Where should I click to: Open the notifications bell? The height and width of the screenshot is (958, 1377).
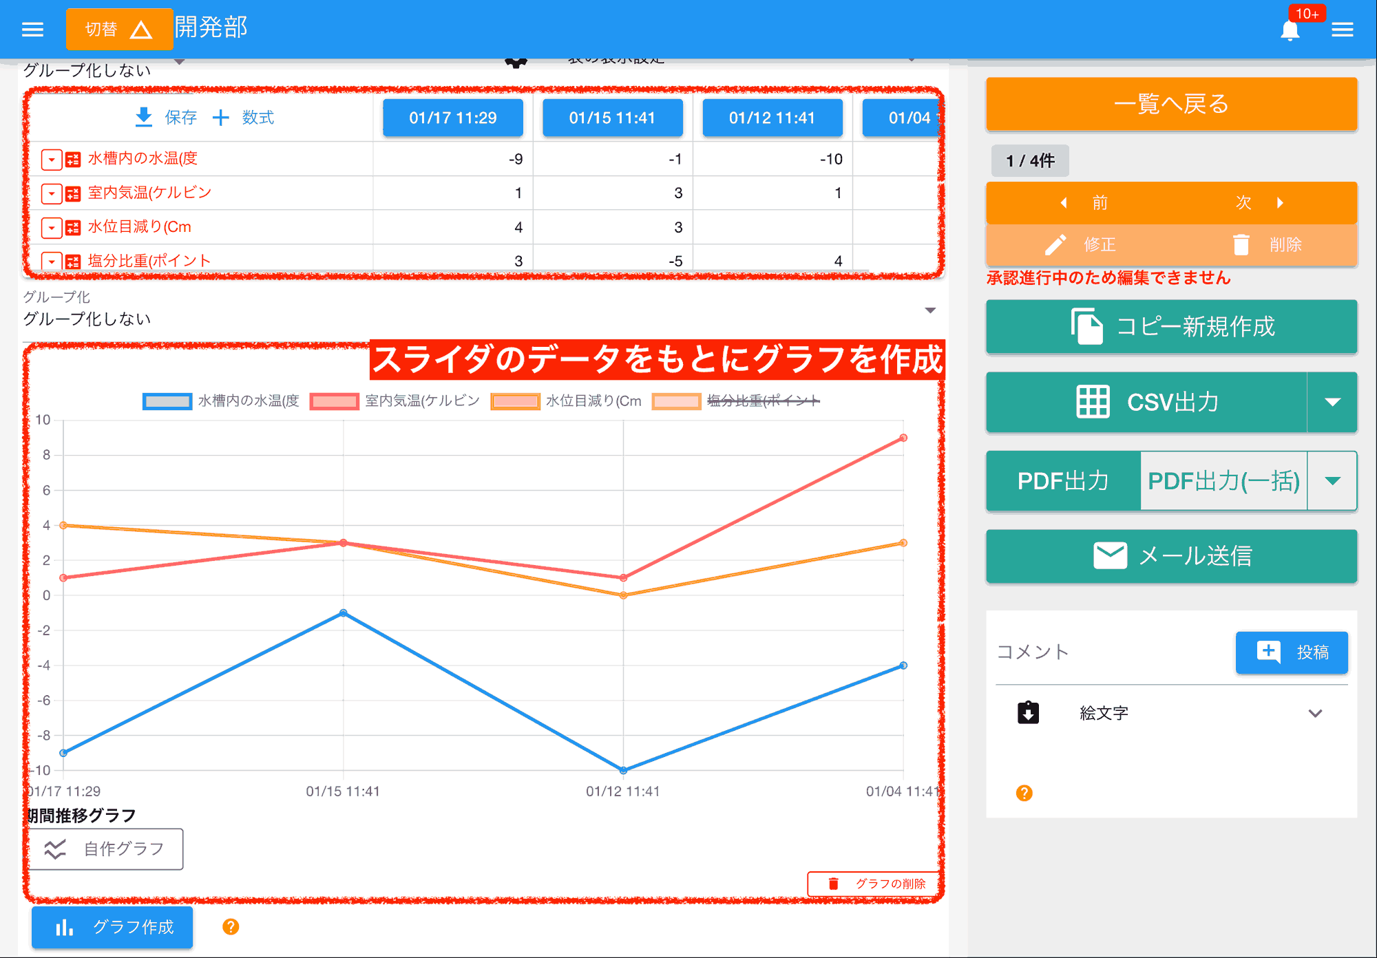pyautogui.click(x=1290, y=30)
